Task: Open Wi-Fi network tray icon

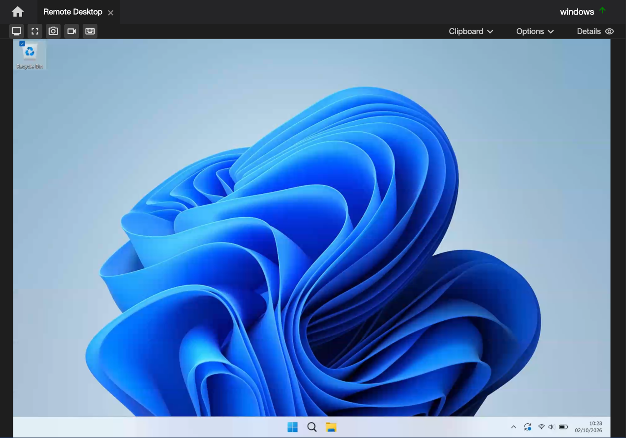Action: pos(541,427)
